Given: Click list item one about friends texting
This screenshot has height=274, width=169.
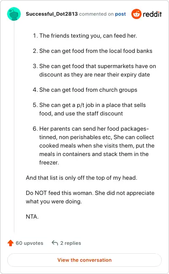Looking at the screenshot, I should [x=85, y=36].
